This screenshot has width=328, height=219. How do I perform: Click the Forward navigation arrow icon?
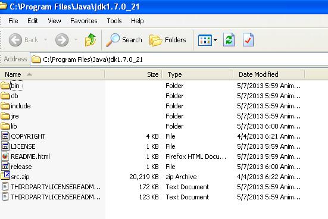(x=62, y=40)
